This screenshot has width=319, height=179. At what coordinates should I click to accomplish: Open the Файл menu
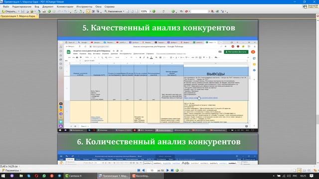coord(6,6)
